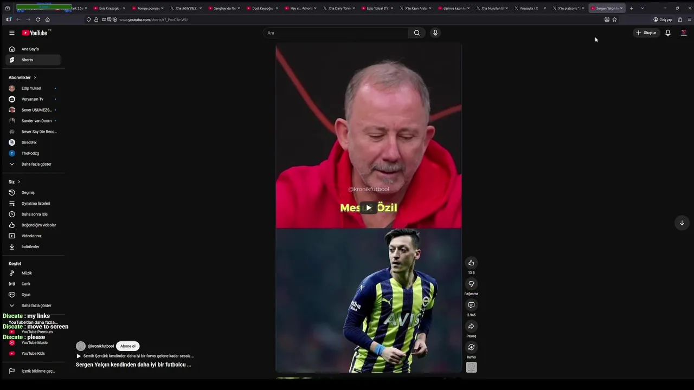Switch to Anasayfa / X tab
The width and height of the screenshot is (694, 390).
point(530,8)
